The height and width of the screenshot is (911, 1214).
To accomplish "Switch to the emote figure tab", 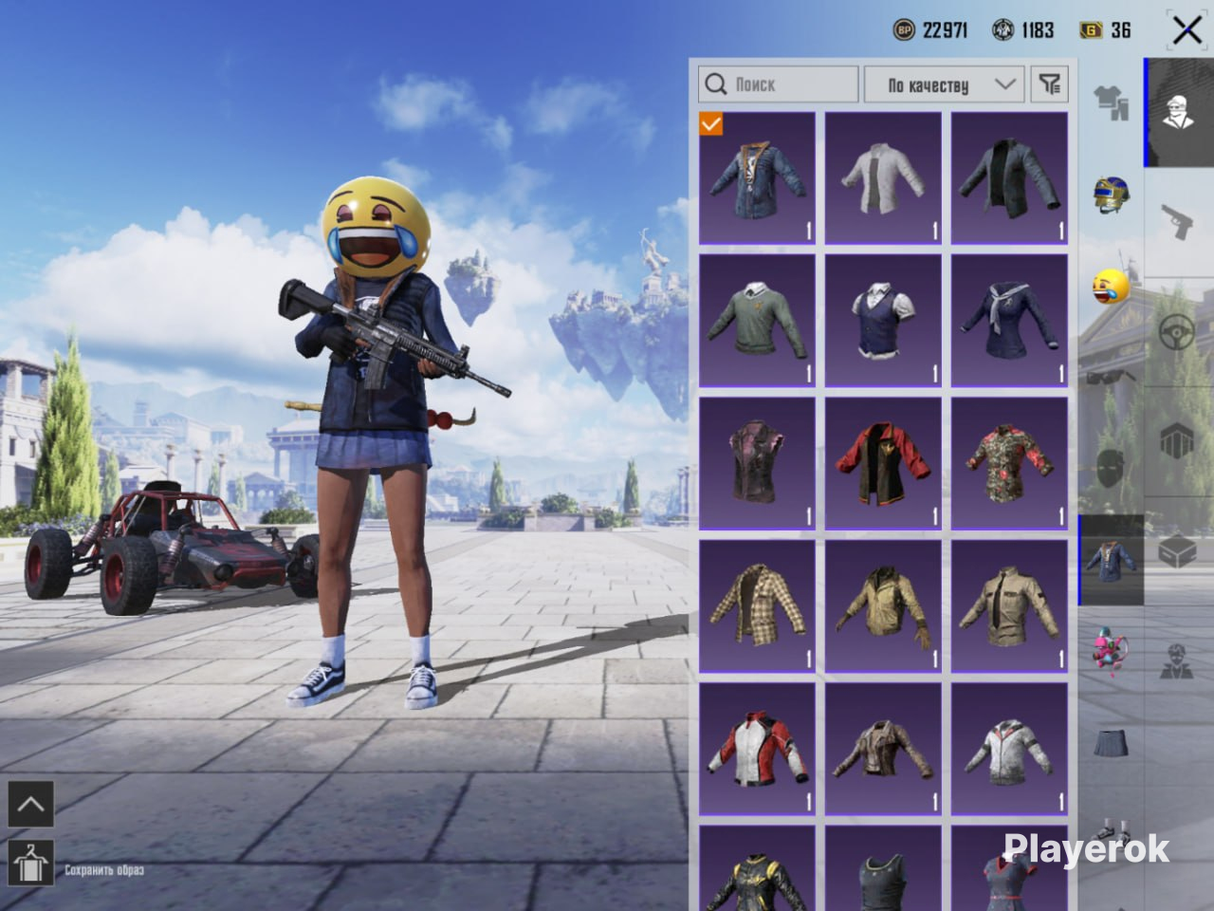I will (1177, 661).
